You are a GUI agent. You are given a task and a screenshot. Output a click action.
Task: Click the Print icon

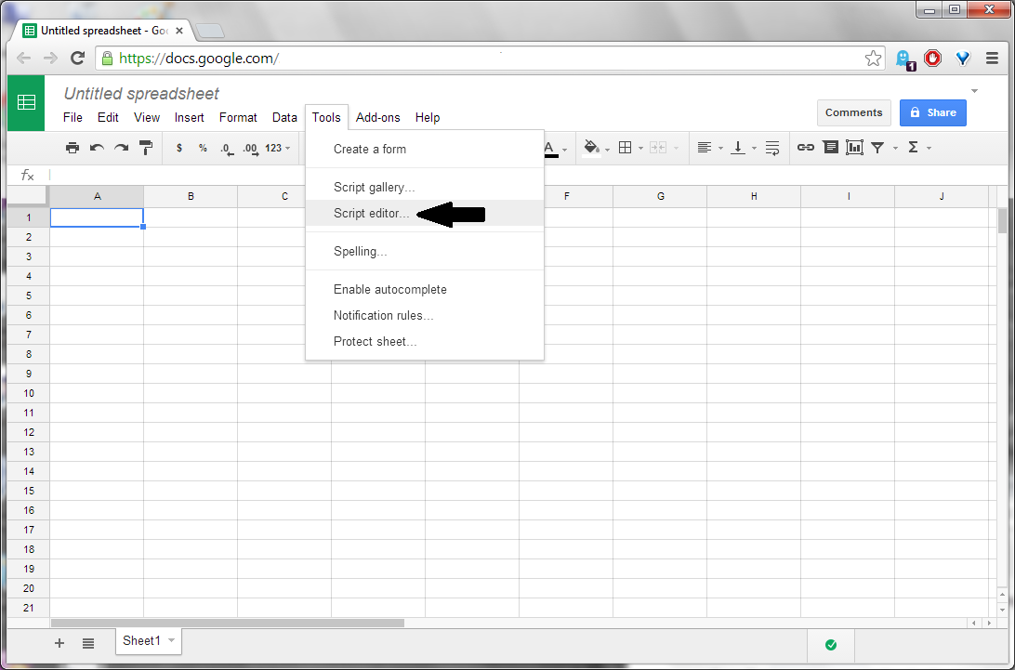coord(72,147)
